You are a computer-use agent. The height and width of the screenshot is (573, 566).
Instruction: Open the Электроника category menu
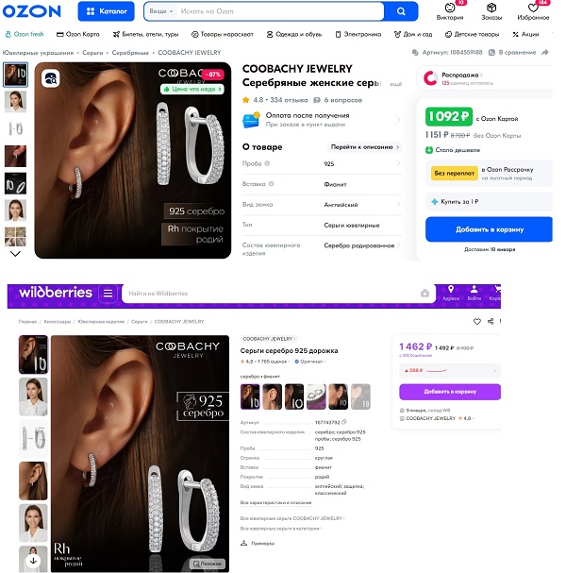pos(358,34)
